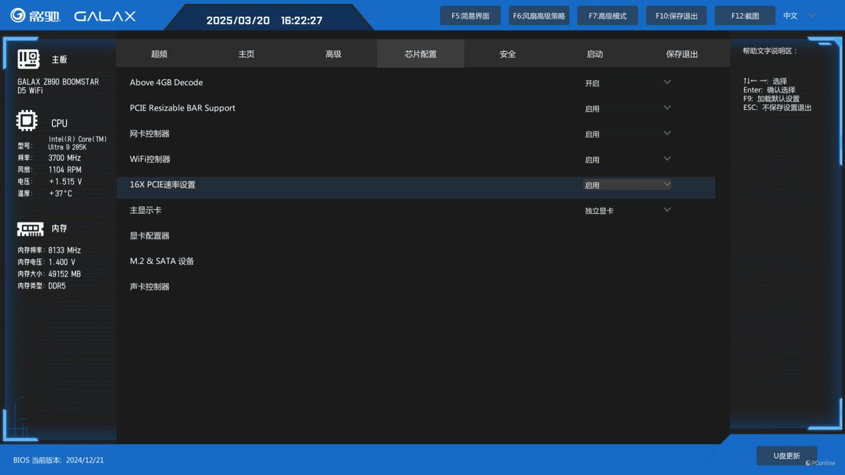Image resolution: width=845 pixels, height=475 pixels.
Task: Change the 主显示卡 dropdown selection
Action: [x=667, y=210]
